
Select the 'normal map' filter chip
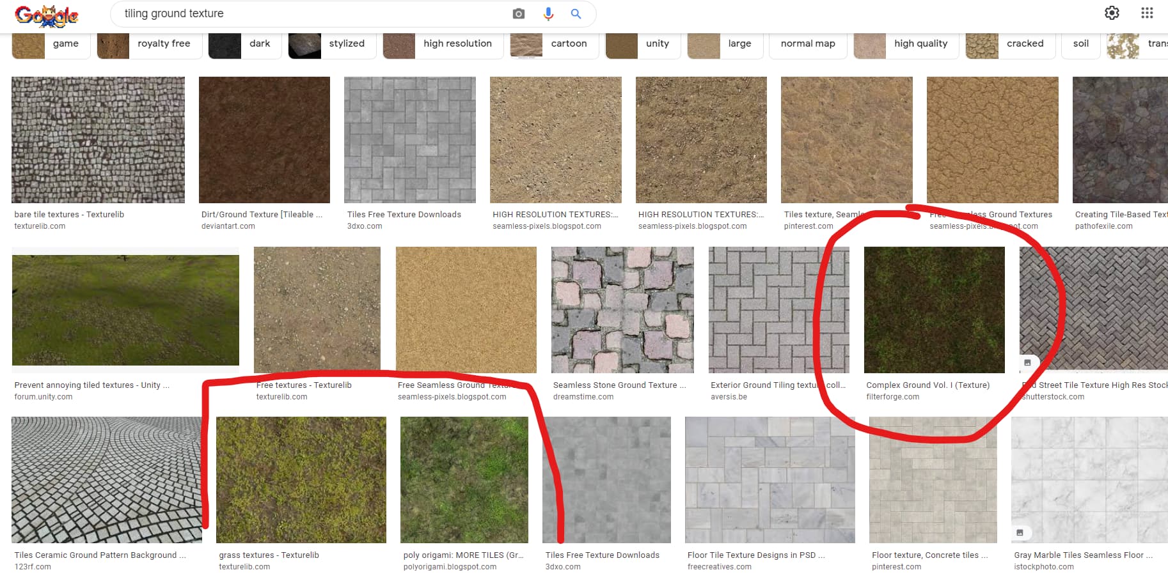[x=809, y=43]
